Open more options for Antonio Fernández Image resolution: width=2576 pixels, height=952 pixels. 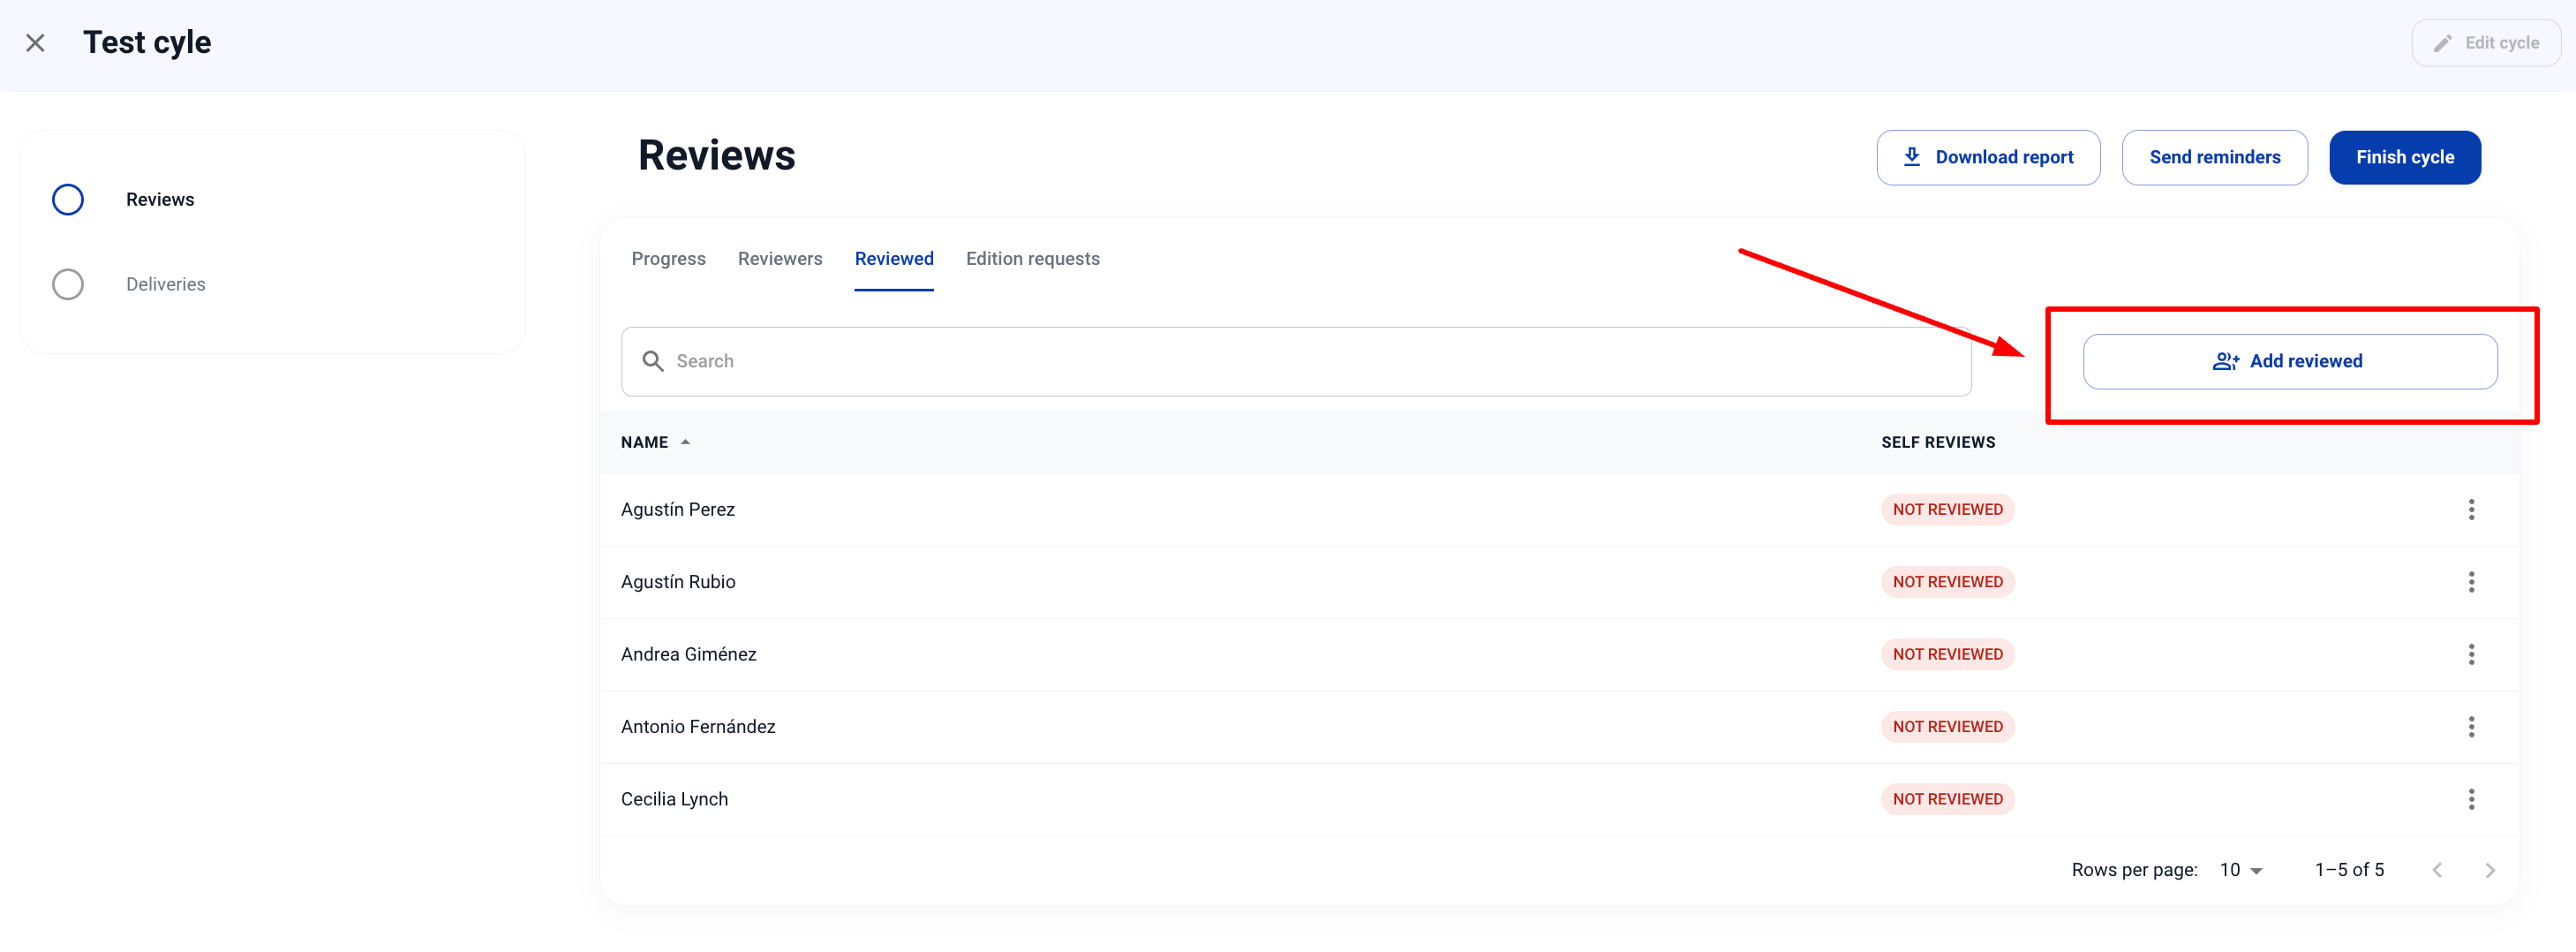(x=2470, y=727)
